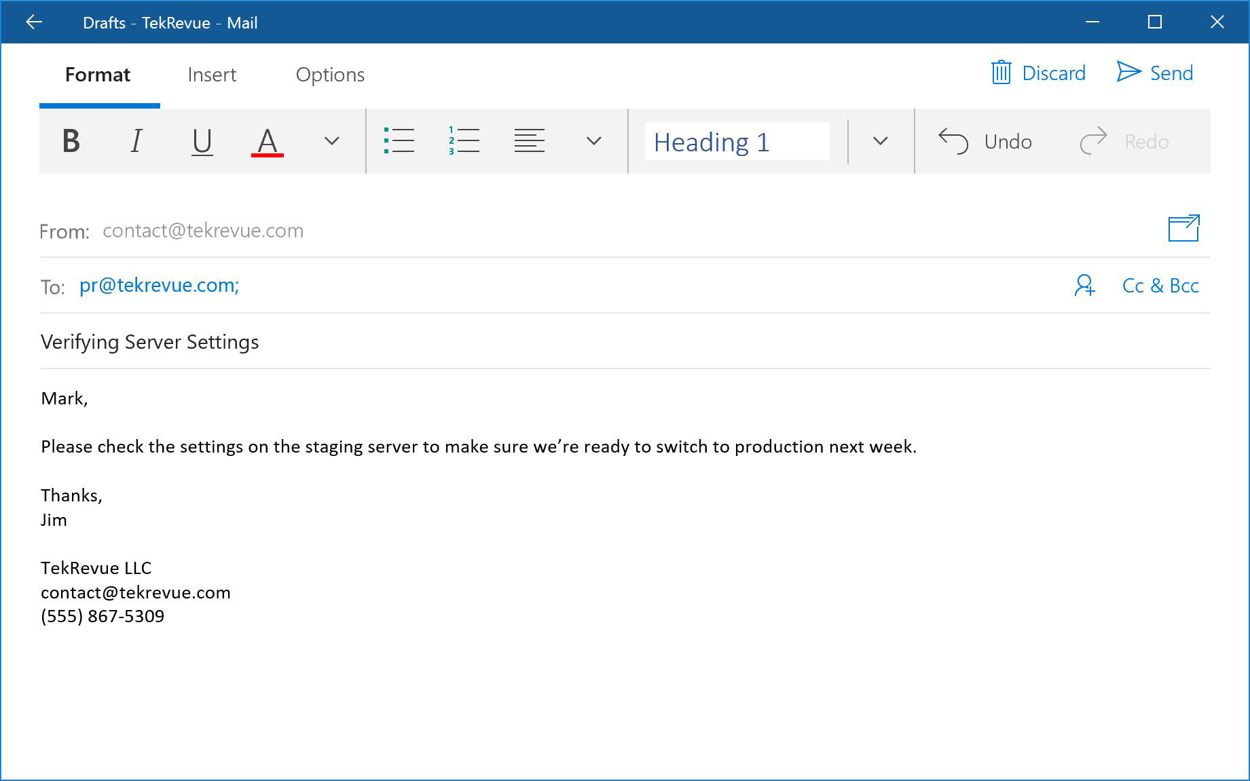Insert a numbered list
Screen dimensions: 1250x781
point(464,140)
